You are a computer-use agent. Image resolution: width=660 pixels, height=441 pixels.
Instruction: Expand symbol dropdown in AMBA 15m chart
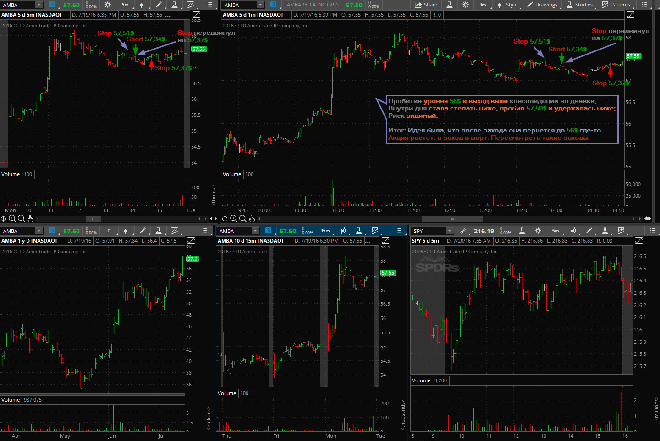point(255,231)
